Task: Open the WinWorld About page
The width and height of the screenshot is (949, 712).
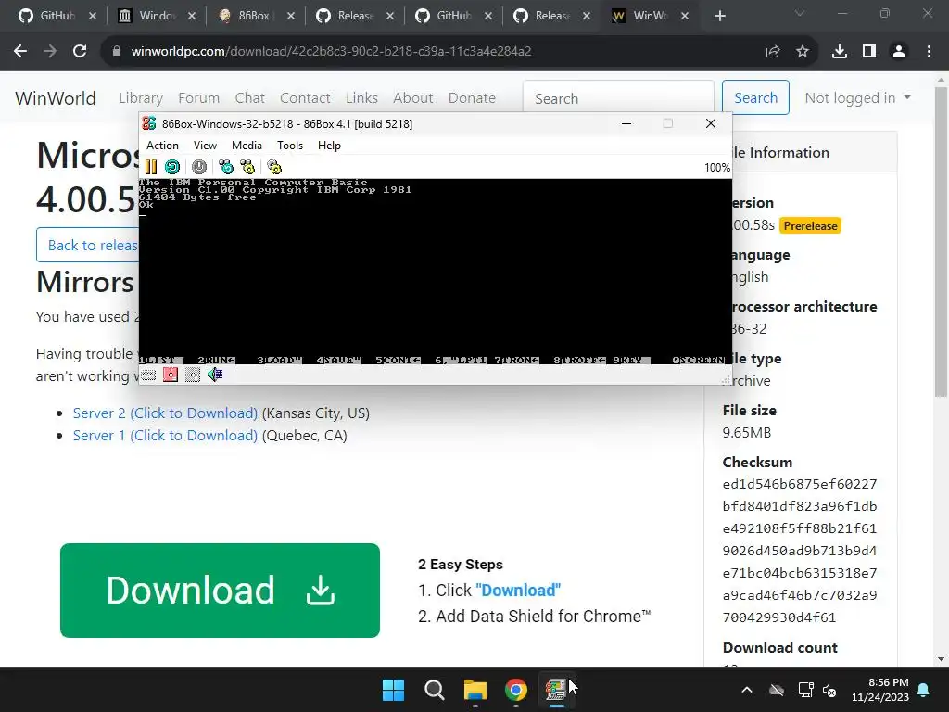Action: (x=413, y=98)
